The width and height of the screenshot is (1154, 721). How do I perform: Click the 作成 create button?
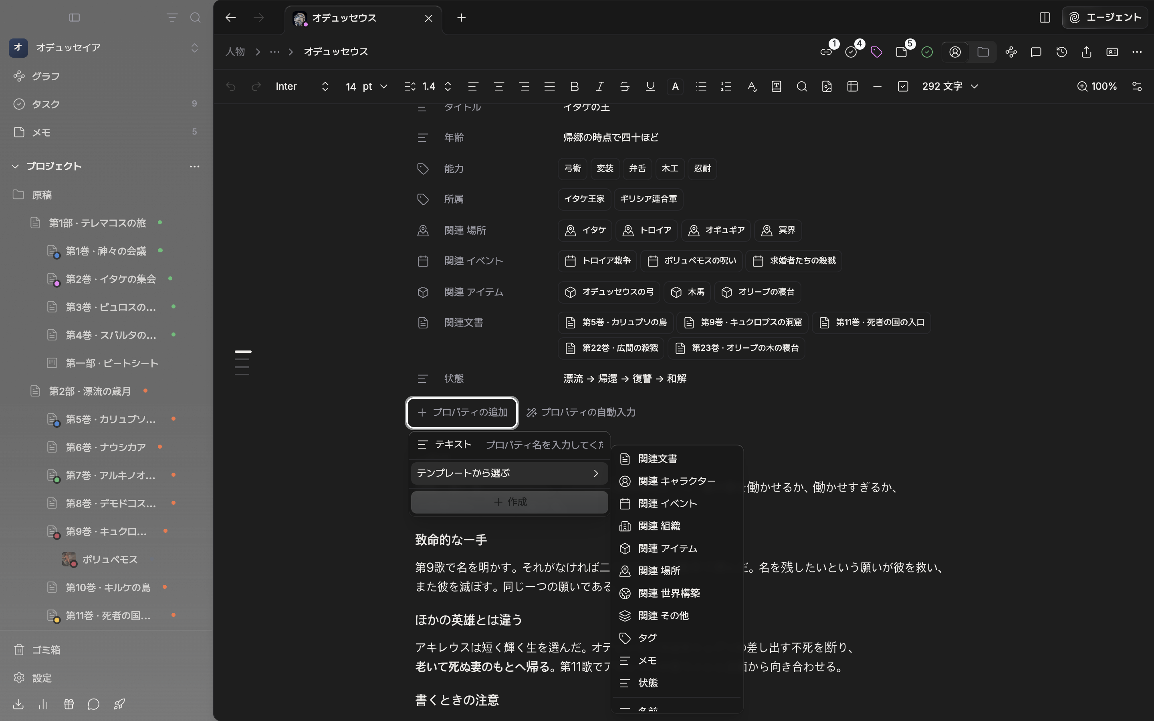point(509,502)
